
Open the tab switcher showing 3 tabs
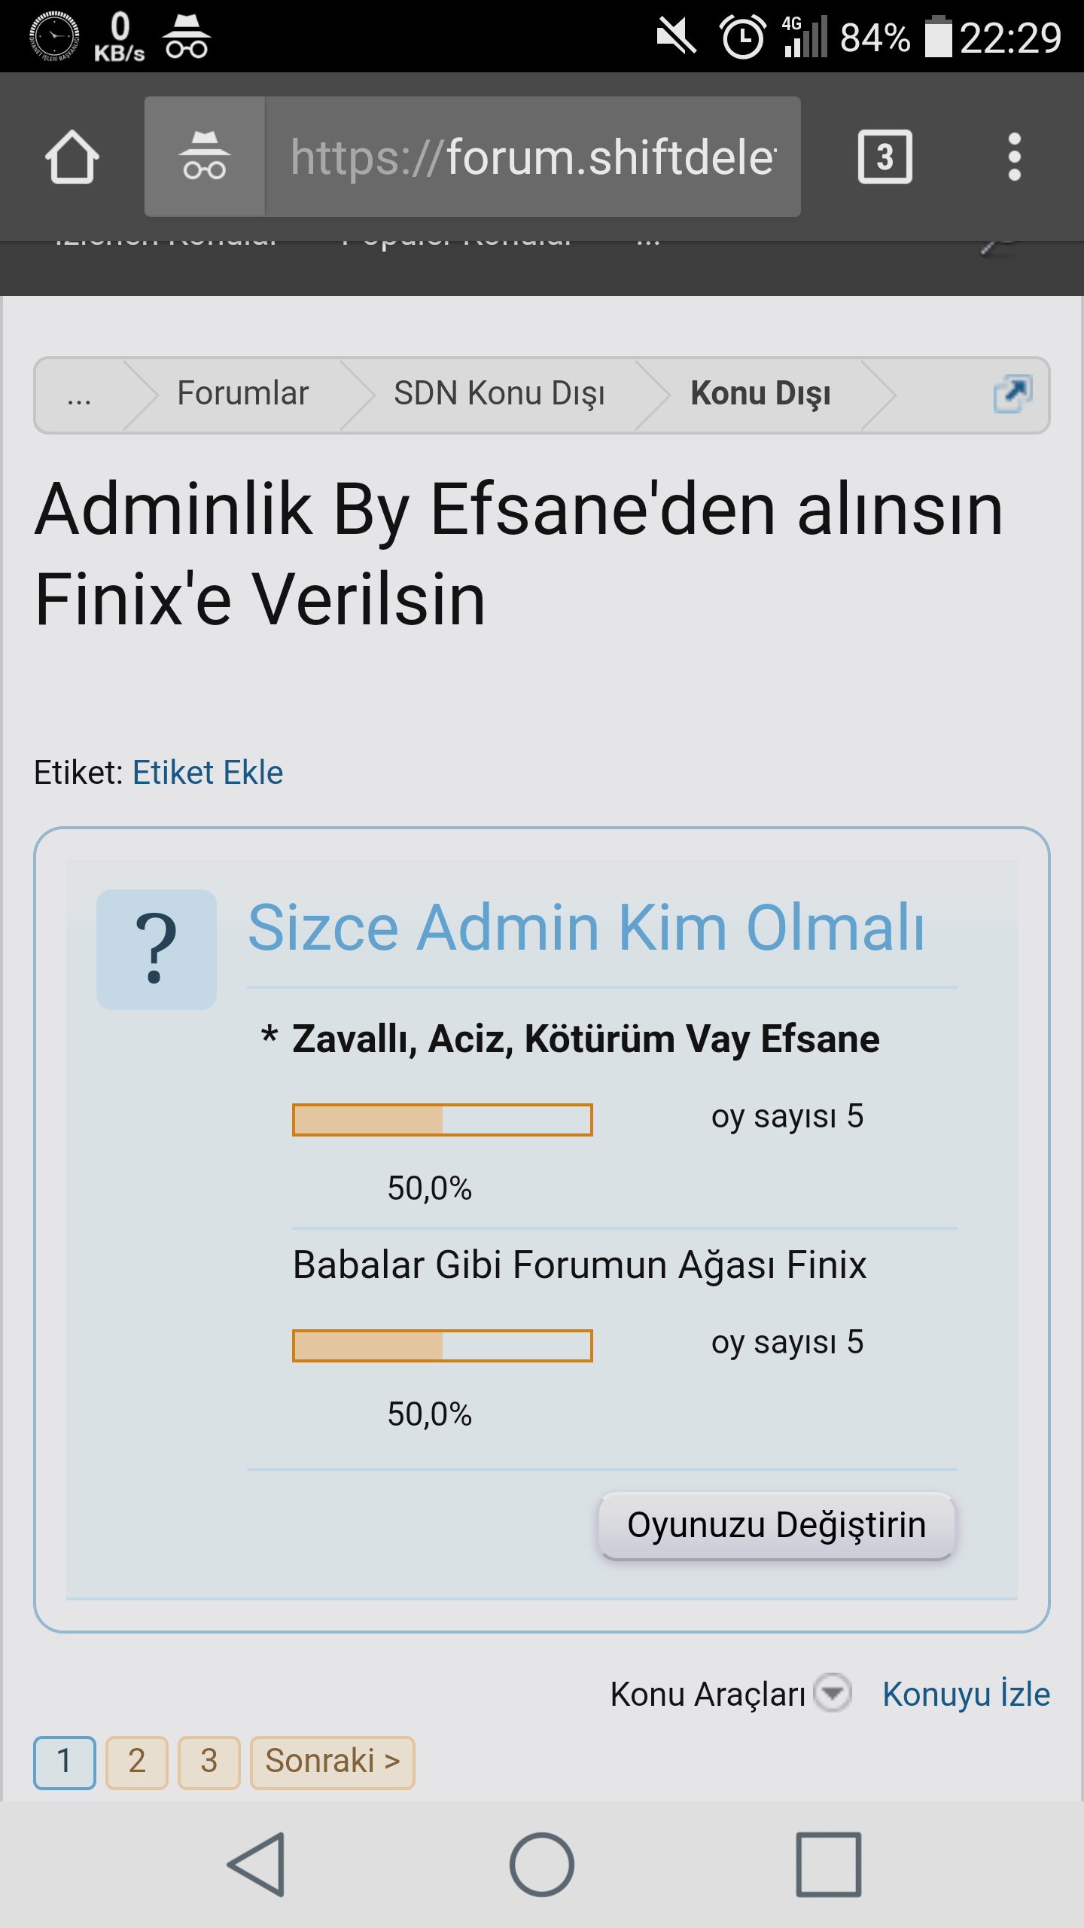coord(885,157)
